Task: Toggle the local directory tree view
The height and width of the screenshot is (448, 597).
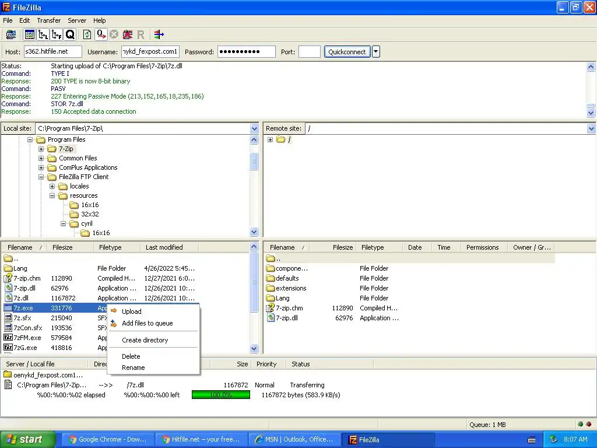Action: (x=43, y=34)
